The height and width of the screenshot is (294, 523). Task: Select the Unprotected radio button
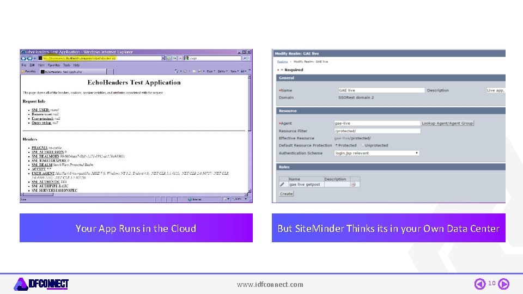click(x=363, y=145)
